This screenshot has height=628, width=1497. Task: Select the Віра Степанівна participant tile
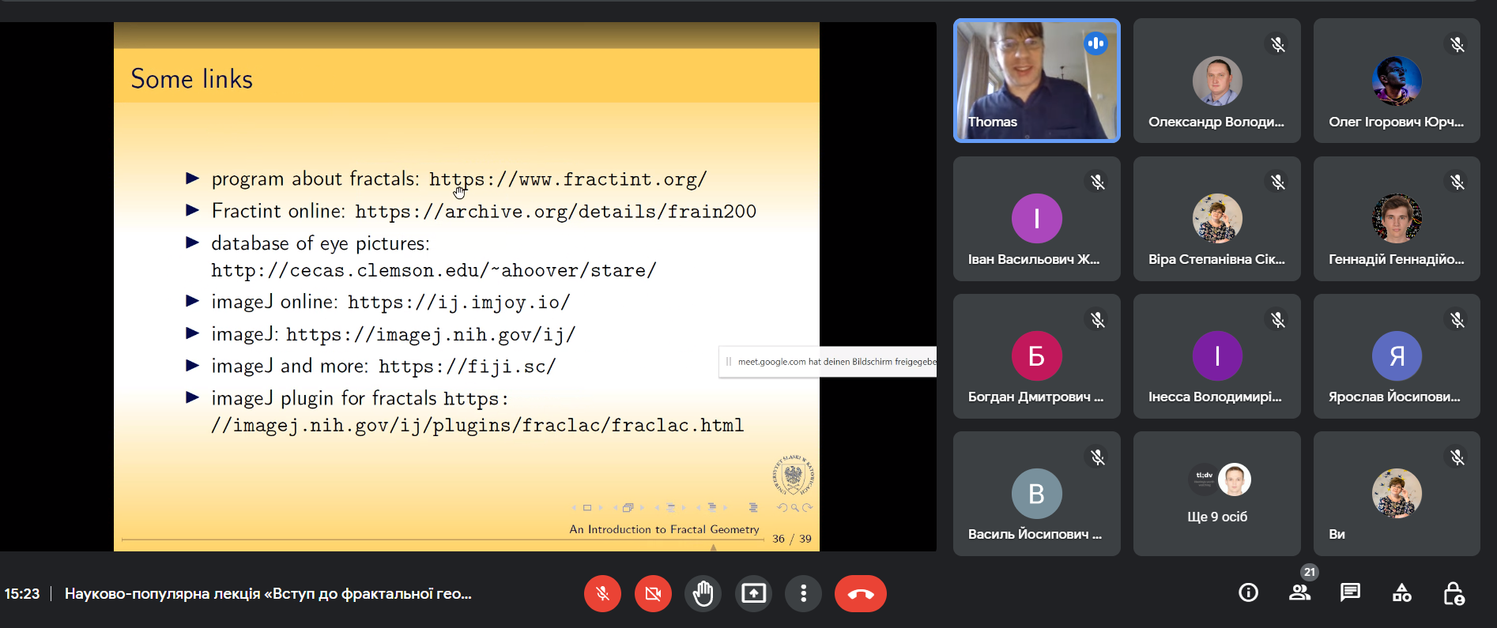click(x=1216, y=218)
